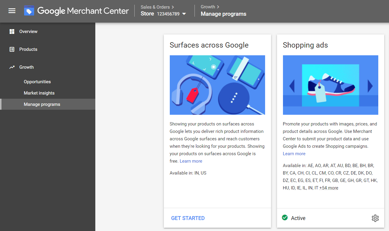Expand the +54 more countries list
The height and width of the screenshot is (231, 389).
coord(329,188)
